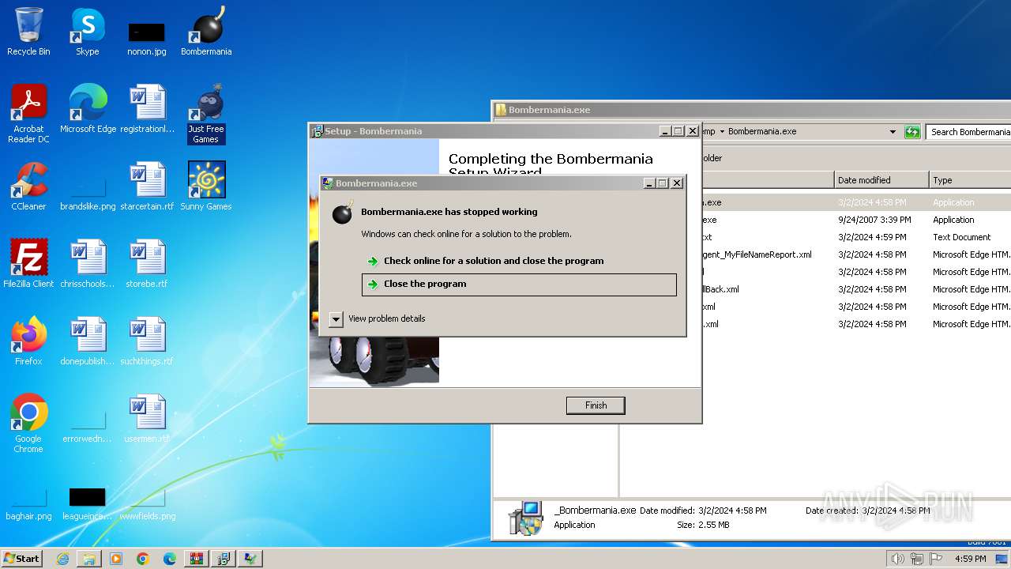Image resolution: width=1011 pixels, height=569 pixels.
Task: Select the leagueinca... file on desktop
Action: (x=88, y=504)
